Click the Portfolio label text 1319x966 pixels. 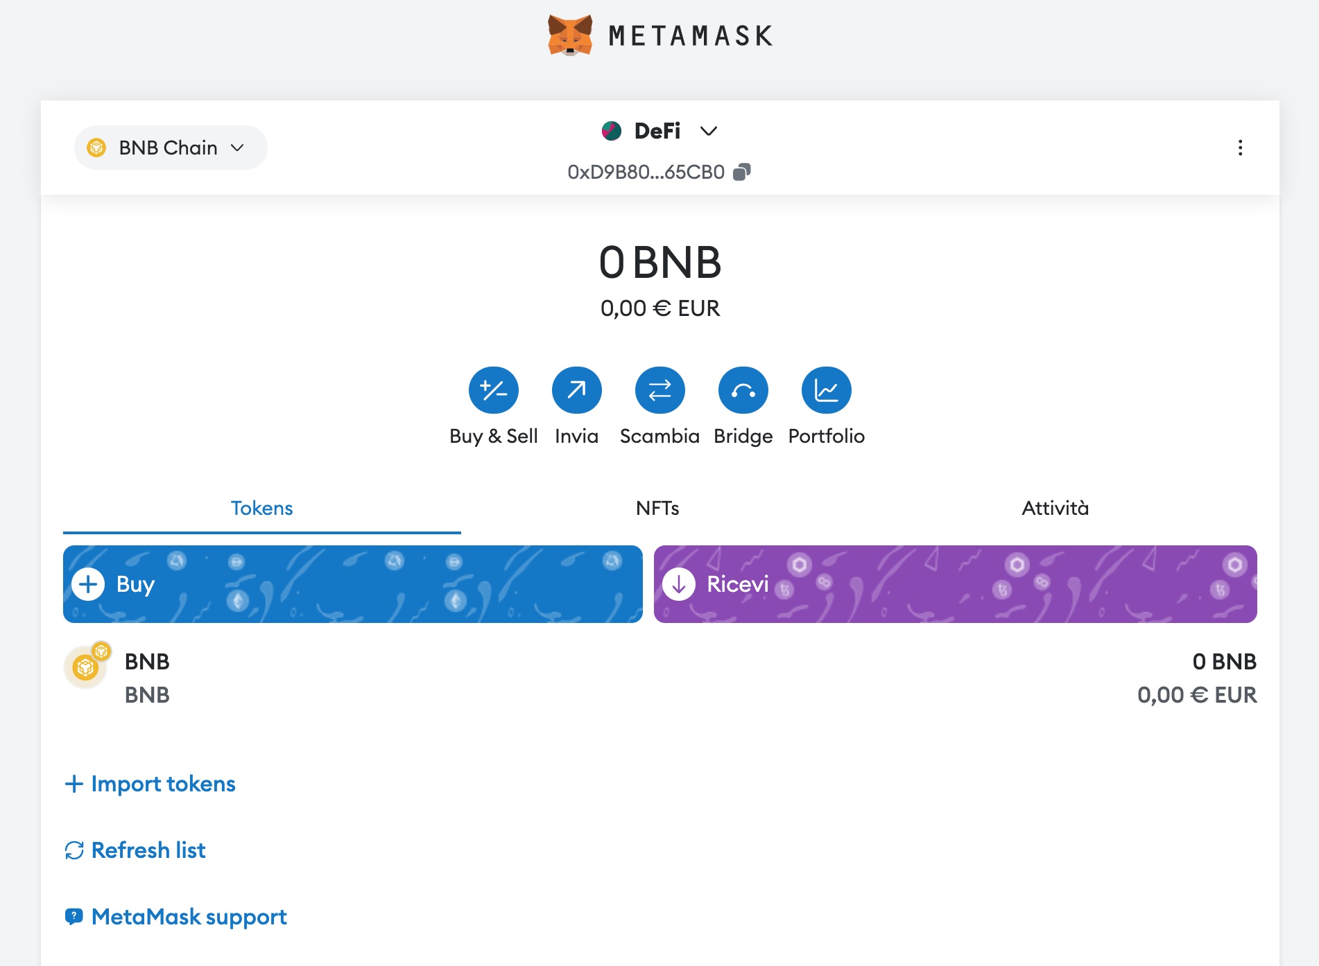pyautogui.click(x=827, y=436)
